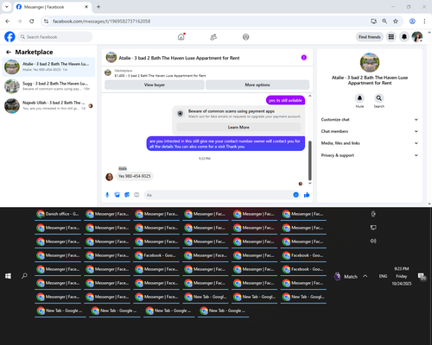The image size is (432, 345).
Task: Open the Groups icon in top navigation
Action: point(245,37)
